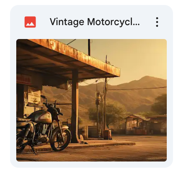Click the motorcycle handlebar mirror in thumbnail
Screen dimensions: 178x170
[x=43, y=97]
